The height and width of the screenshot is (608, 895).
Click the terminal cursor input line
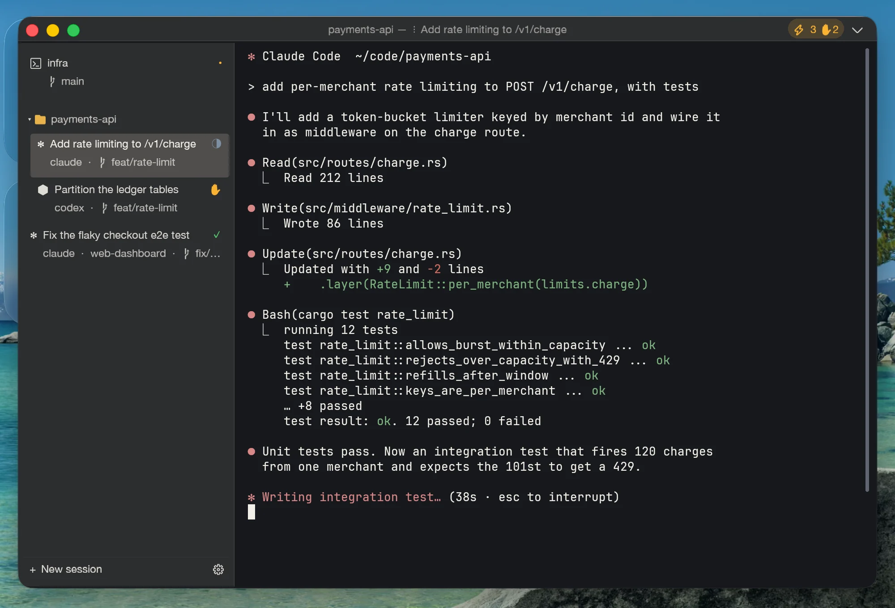click(x=251, y=512)
